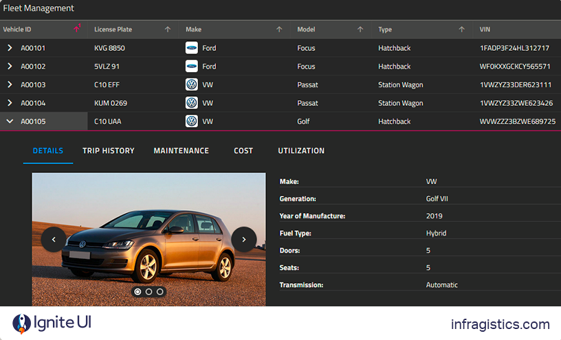
Task: Click VIN 1FADP3F24HL312717
Action: 514,48
